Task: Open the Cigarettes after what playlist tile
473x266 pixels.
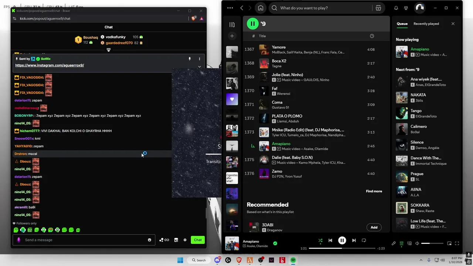Action: (x=232, y=178)
